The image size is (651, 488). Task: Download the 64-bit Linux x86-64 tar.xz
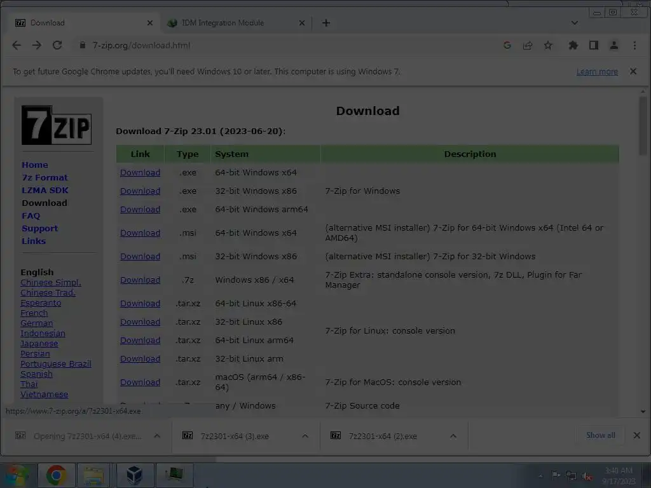click(x=140, y=304)
